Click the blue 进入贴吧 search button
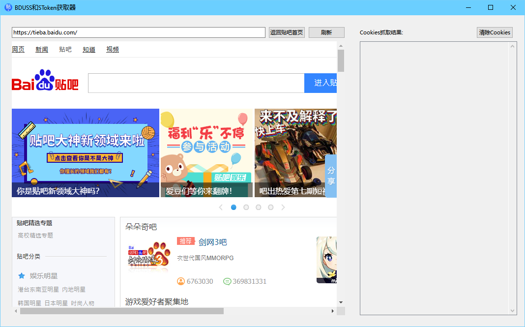The image size is (525, 327). click(x=321, y=83)
